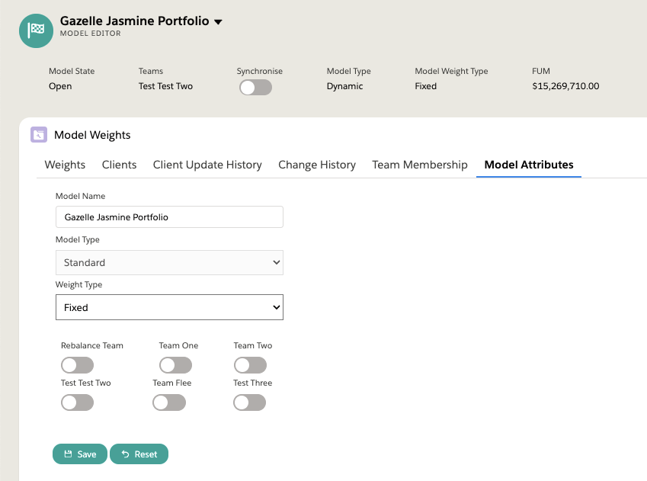Click the Reset button
The height and width of the screenshot is (481, 647).
(139, 454)
